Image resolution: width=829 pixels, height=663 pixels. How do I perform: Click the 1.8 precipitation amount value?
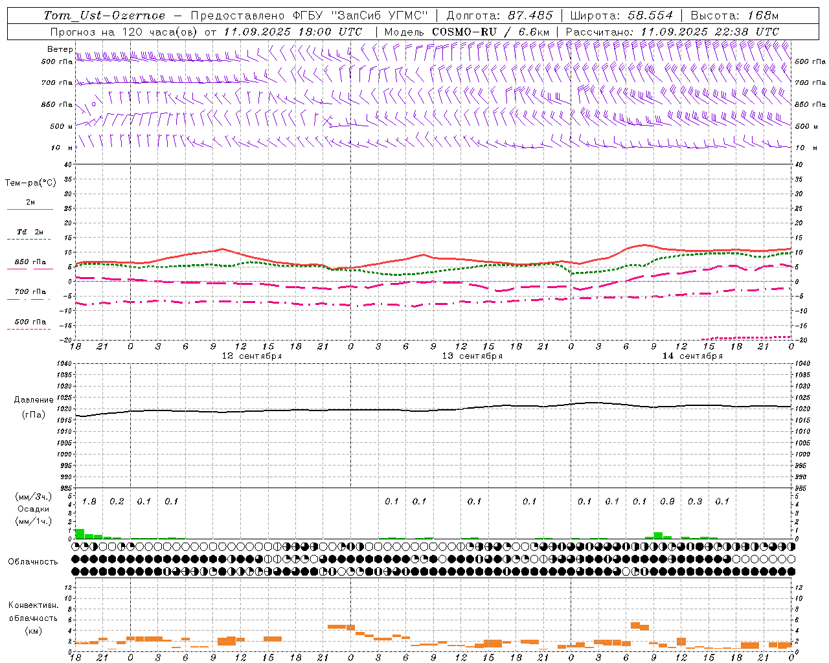(x=89, y=502)
